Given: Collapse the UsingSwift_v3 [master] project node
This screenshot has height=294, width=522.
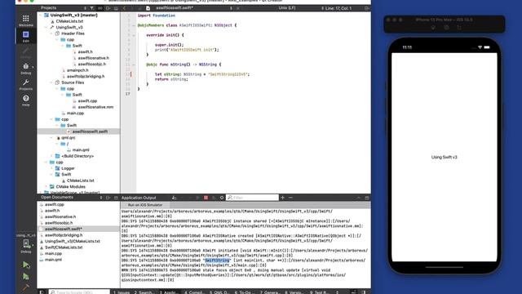Looking at the screenshot, I should [x=41, y=15].
